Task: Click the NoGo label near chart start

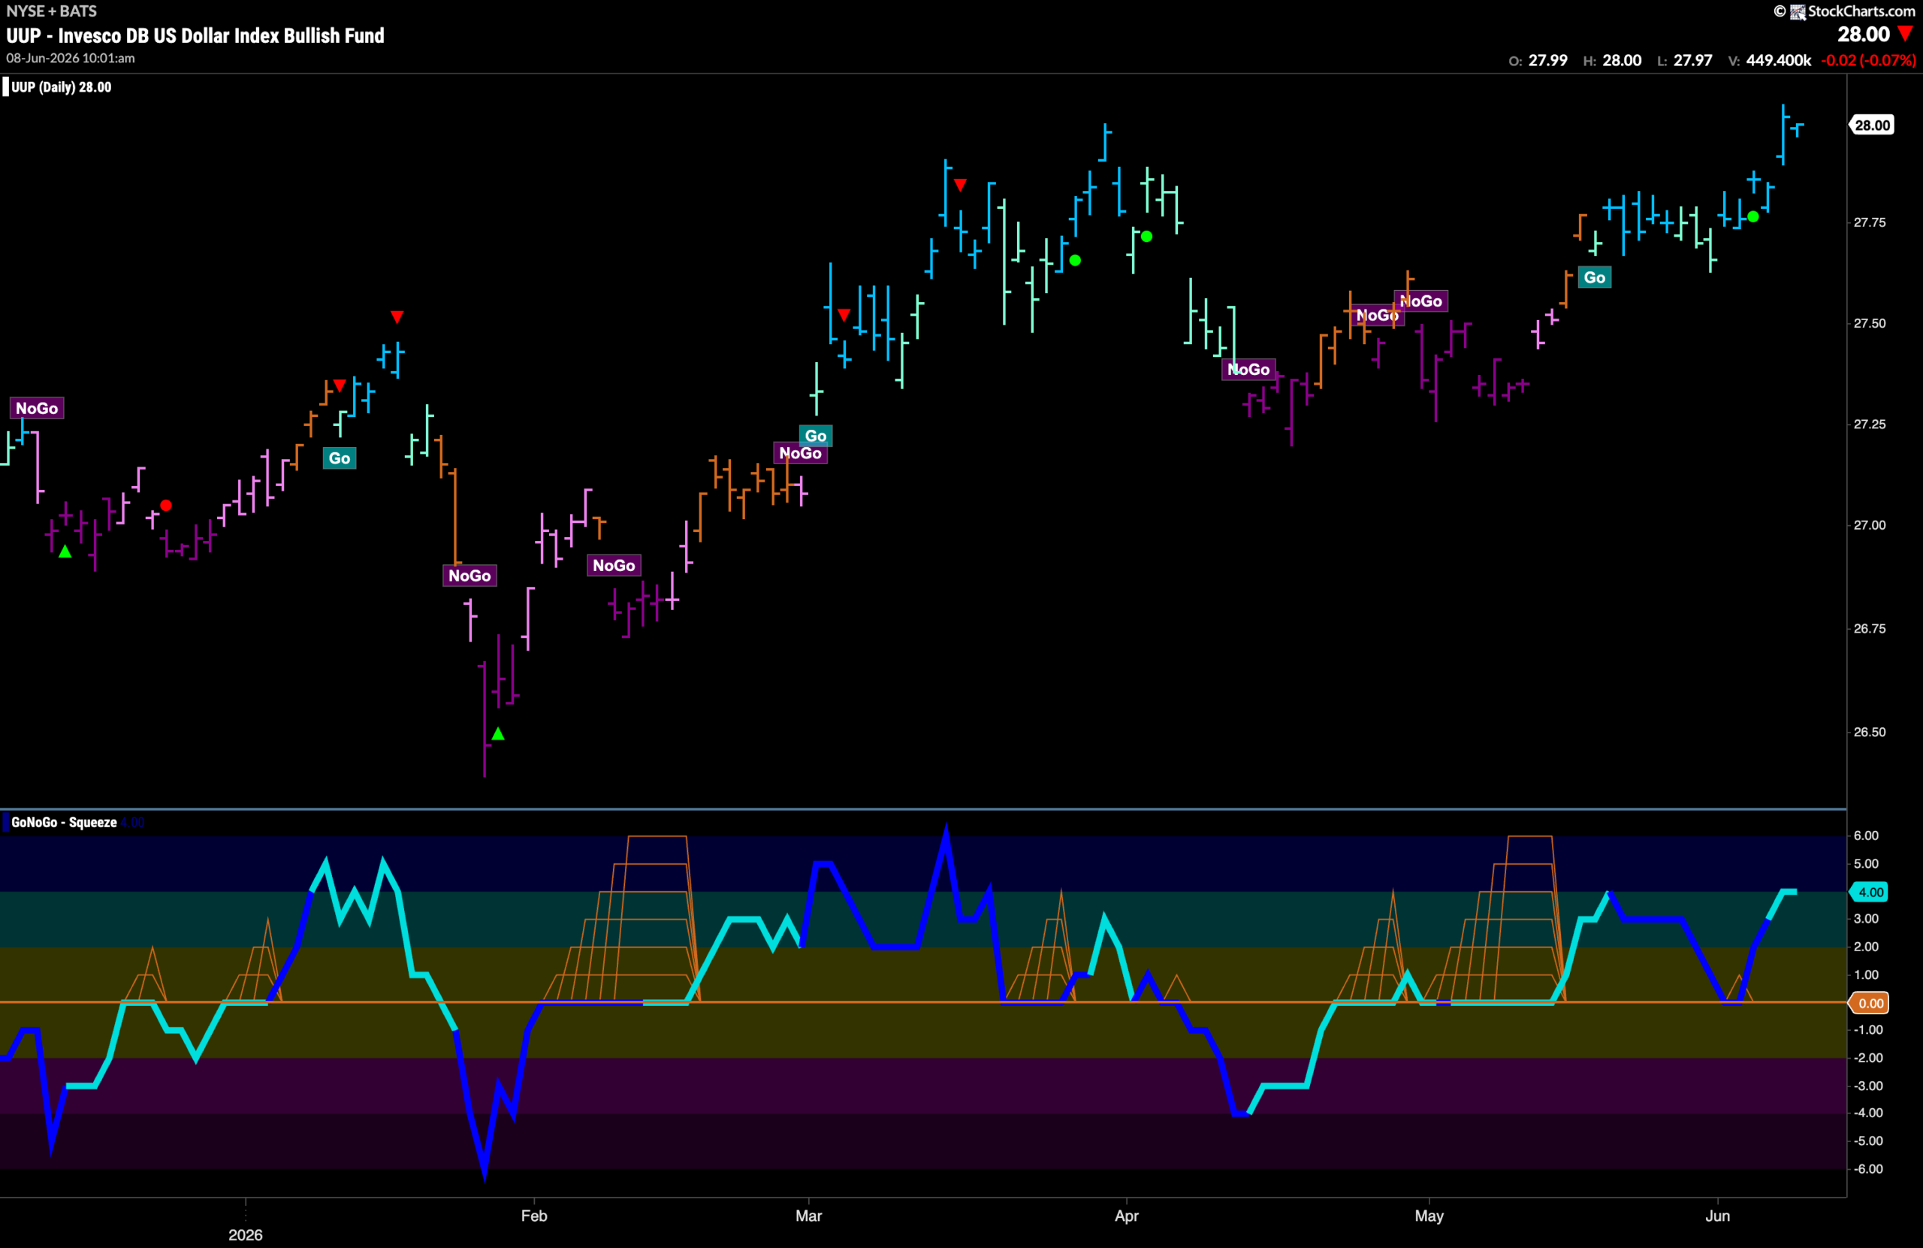Action: tap(37, 408)
